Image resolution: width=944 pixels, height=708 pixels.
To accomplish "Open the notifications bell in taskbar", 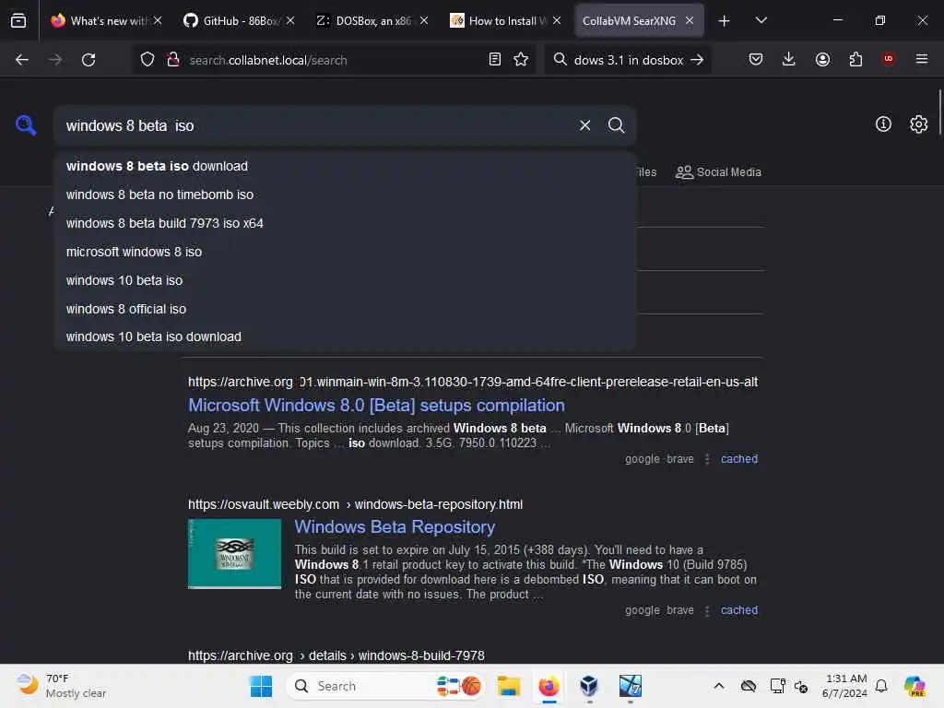I will coord(881,686).
